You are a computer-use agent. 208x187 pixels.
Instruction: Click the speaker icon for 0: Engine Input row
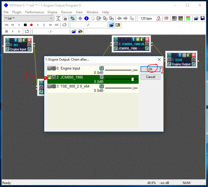point(102,68)
